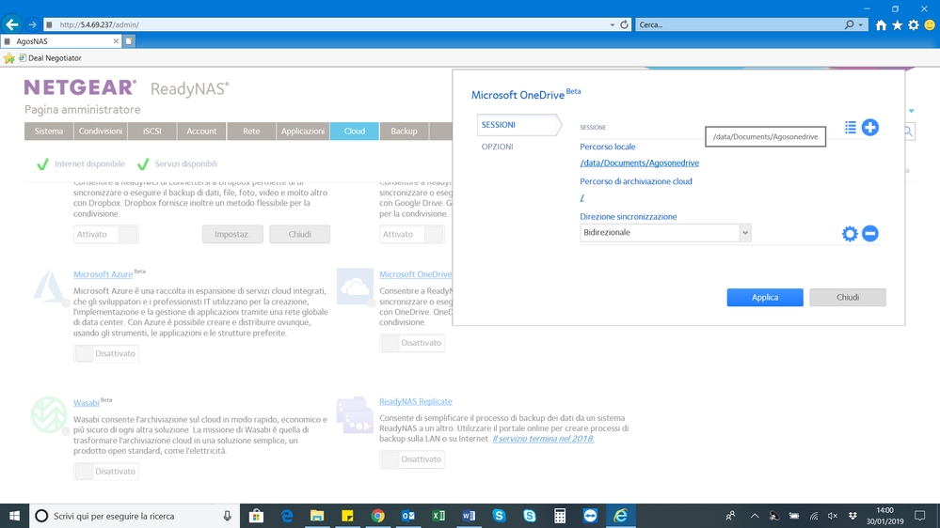This screenshot has width=940, height=528.
Task: Toggle Dropbox Attivato switch
Action: point(106,234)
